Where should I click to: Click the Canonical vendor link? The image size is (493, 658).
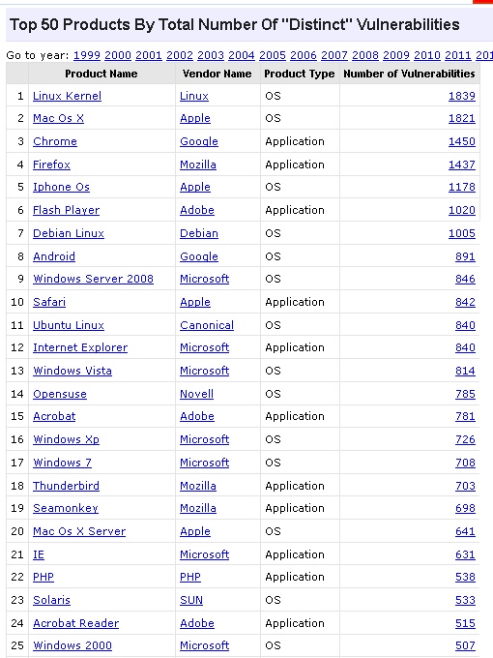[x=207, y=325]
